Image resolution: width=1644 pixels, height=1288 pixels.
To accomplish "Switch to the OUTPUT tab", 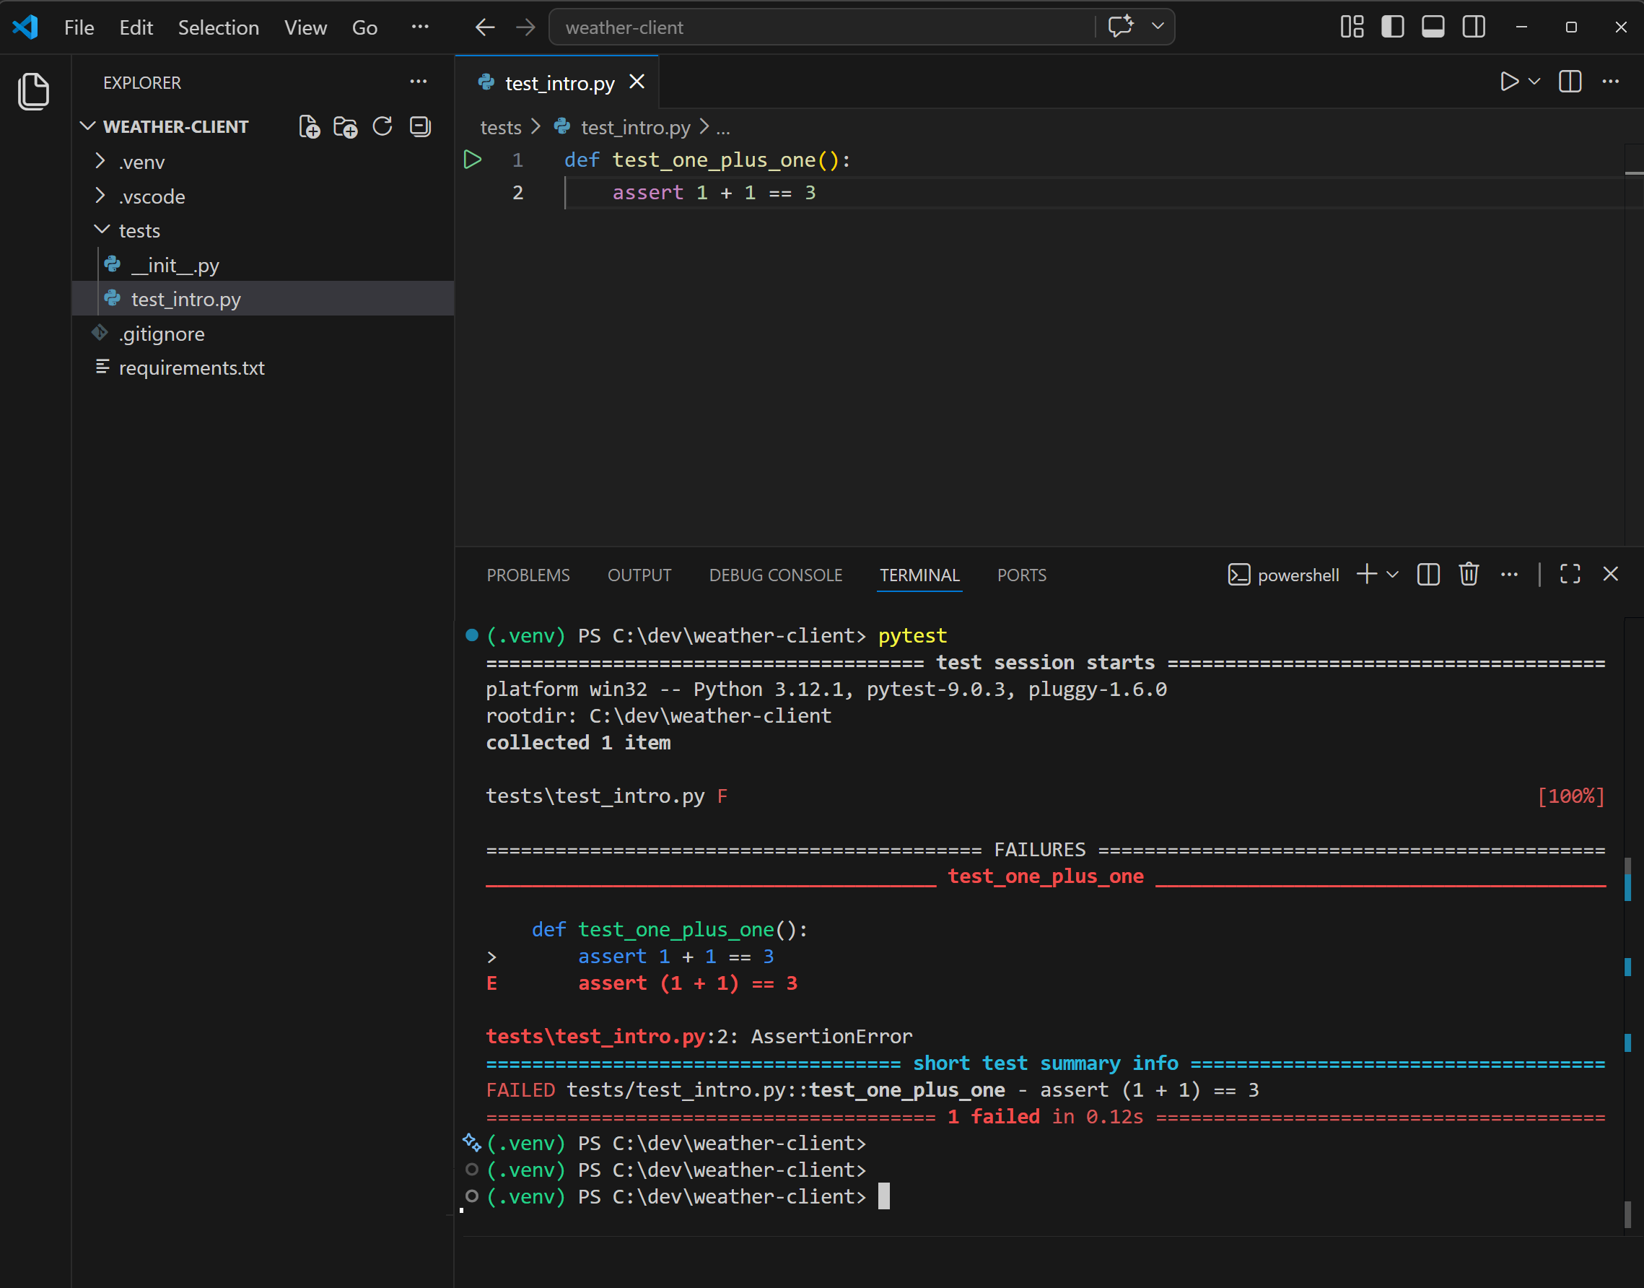I will [x=639, y=575].
